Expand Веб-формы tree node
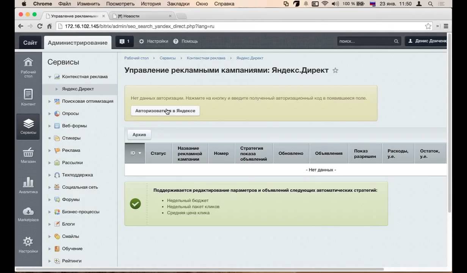 [x=50, y=126]
